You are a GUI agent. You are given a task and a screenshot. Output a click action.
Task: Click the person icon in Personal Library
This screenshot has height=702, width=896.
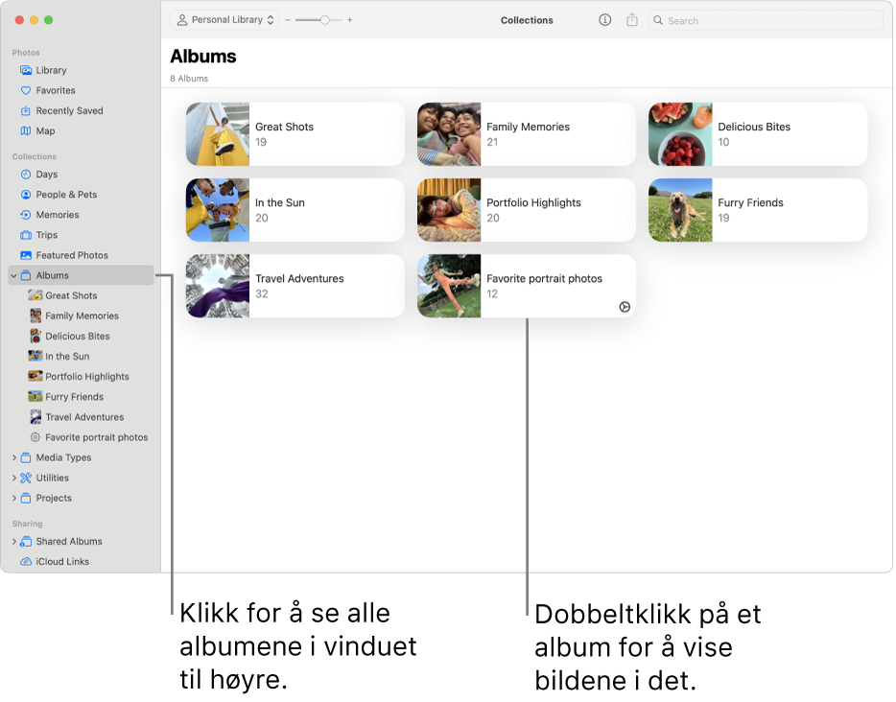point(181,20)
